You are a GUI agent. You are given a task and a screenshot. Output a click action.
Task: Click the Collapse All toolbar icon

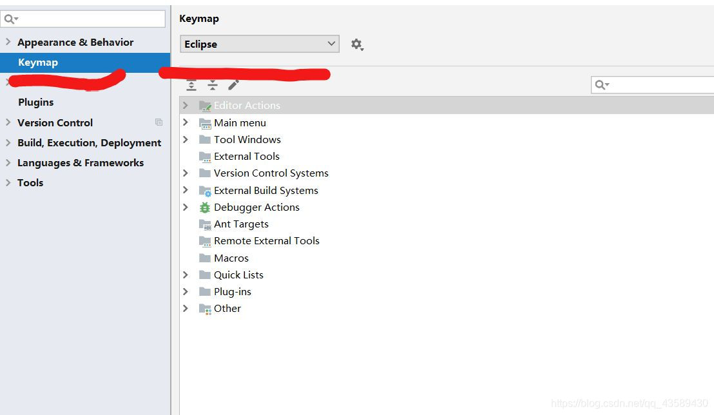[212, 84]
